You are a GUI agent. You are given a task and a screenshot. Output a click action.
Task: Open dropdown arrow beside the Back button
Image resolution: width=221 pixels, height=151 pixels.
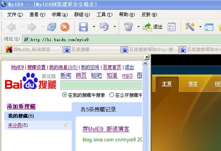coord(22,27)
